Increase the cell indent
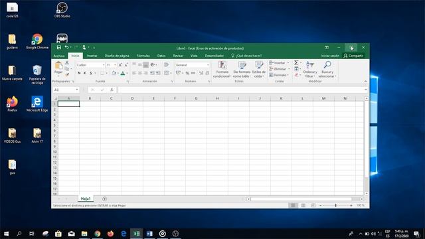Screen dimensions: 425x239 point(158,73)
